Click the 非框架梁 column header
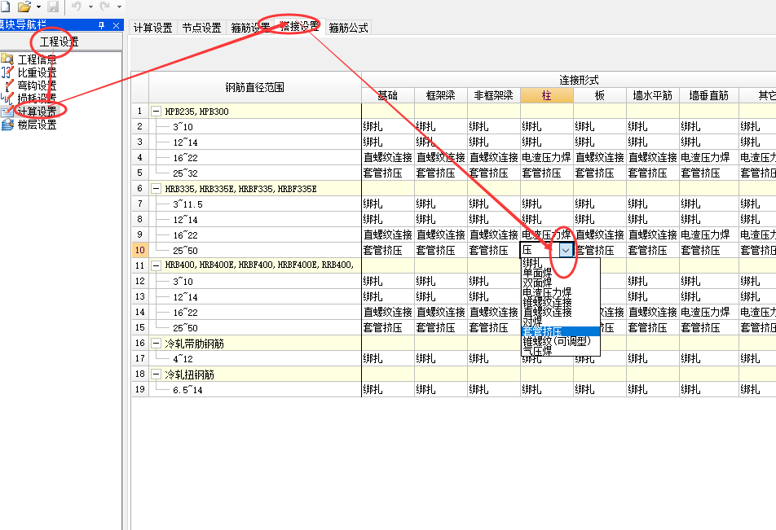Screen dimensions: 776x530 tap(494, 95)
